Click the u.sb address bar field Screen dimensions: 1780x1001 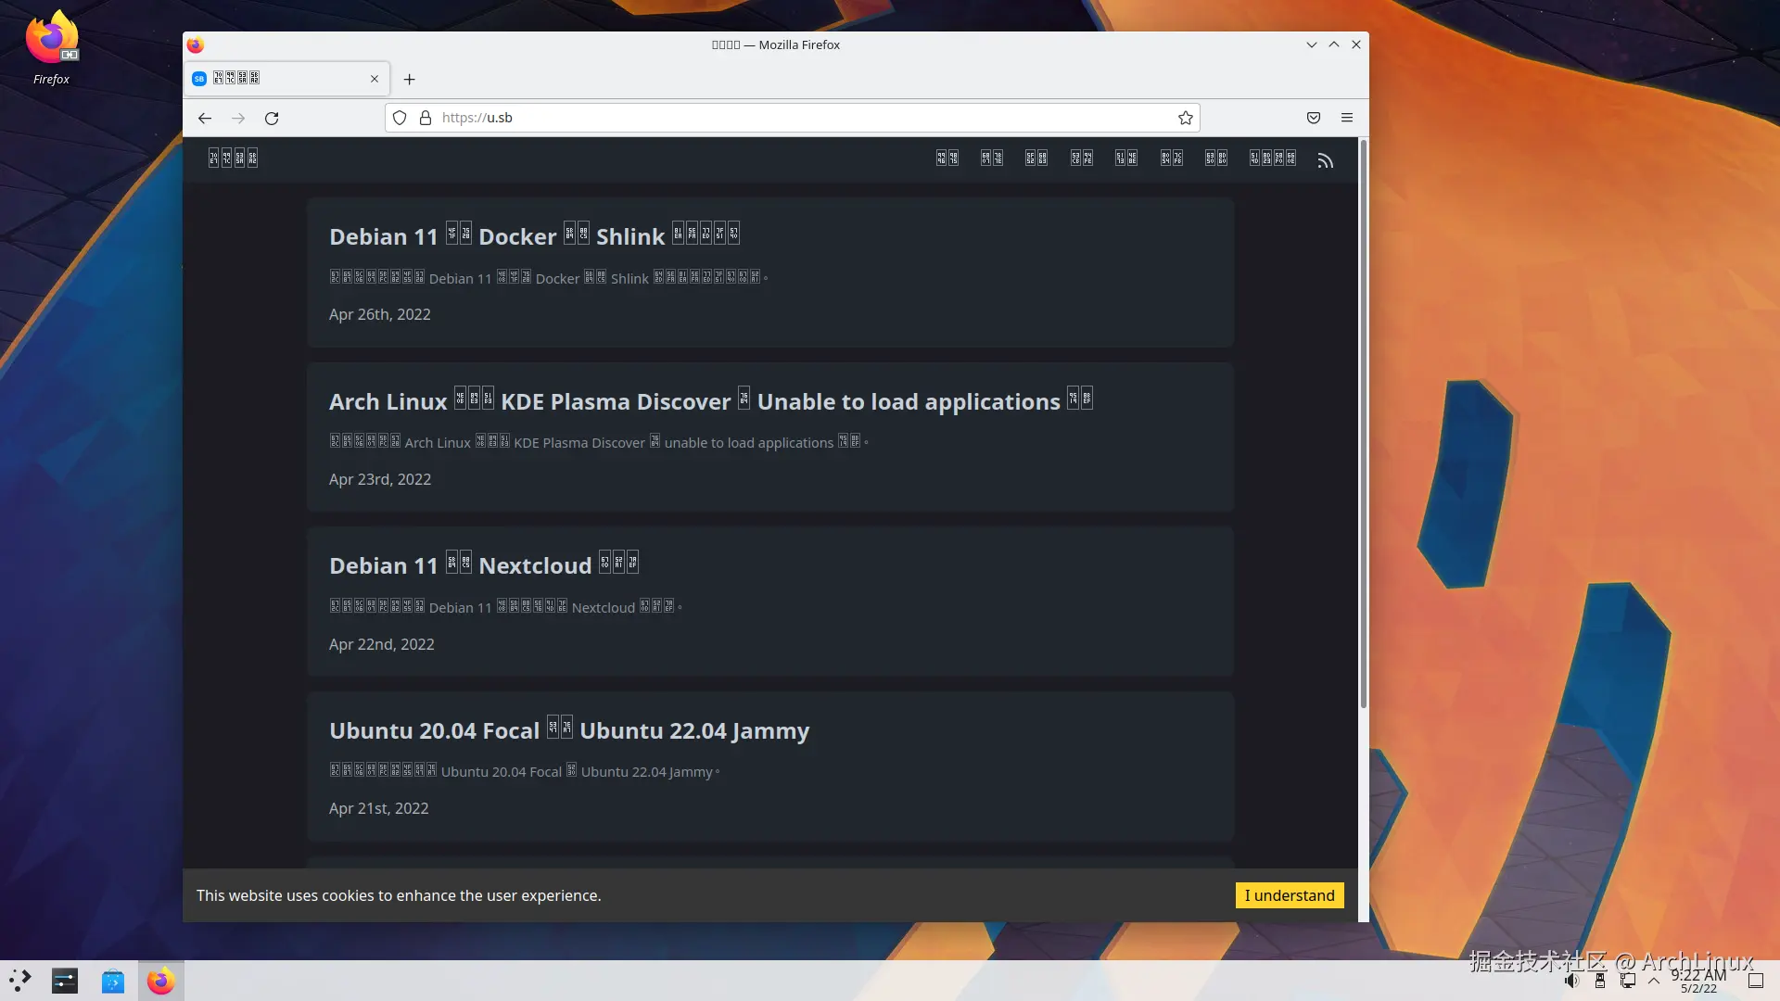tap(797, 118)
